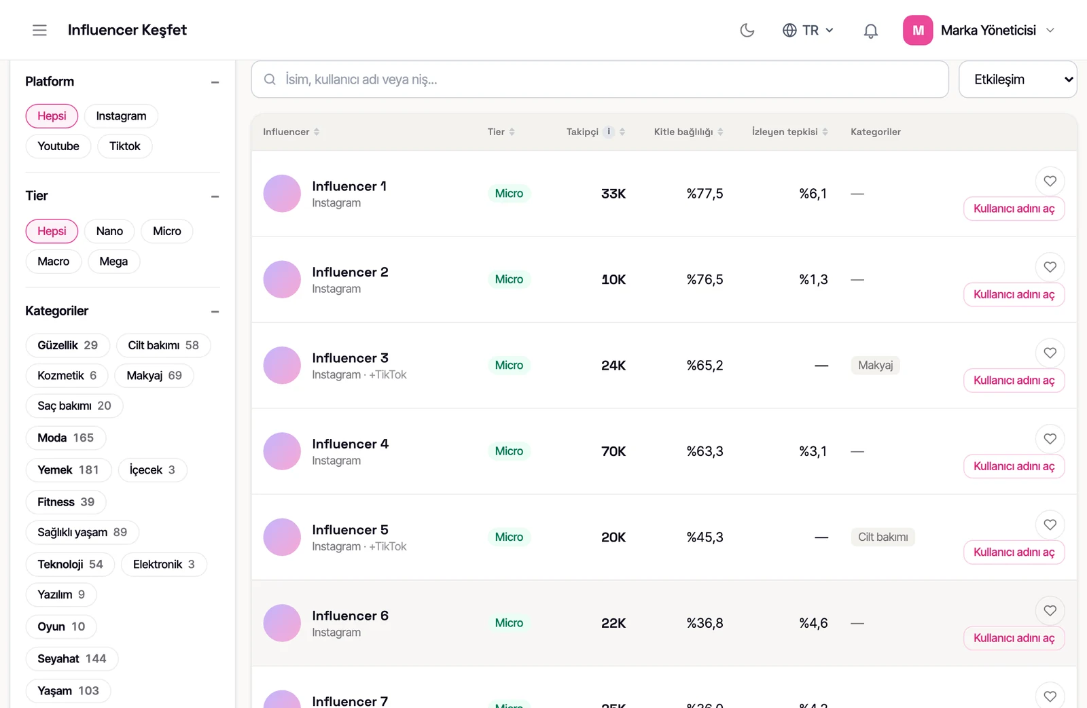1087x708 pixels.
Task: Open username for Influencer 3
Action: click(1014, 380)
